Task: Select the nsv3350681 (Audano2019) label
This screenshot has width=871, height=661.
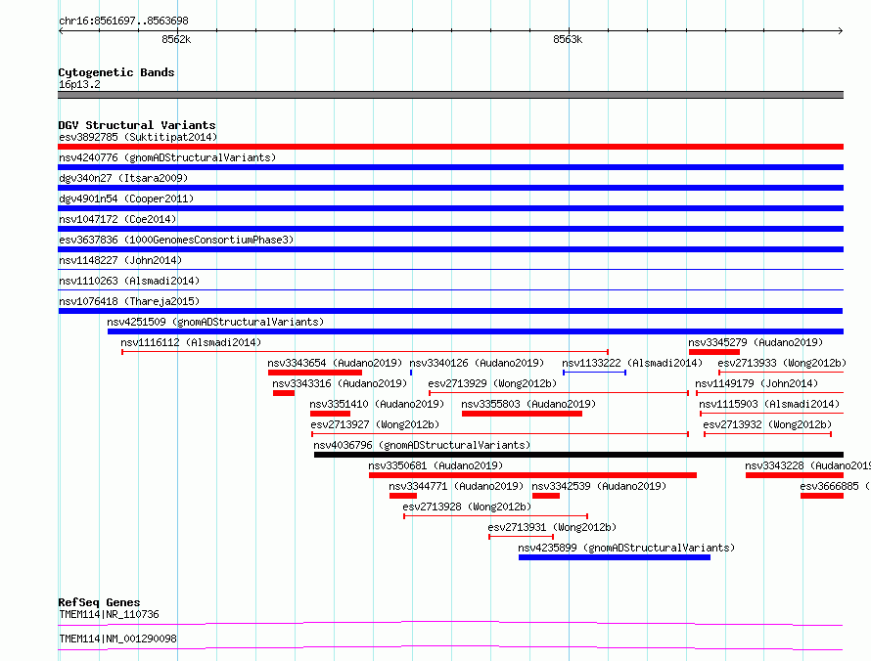Action: coord(435,465)
